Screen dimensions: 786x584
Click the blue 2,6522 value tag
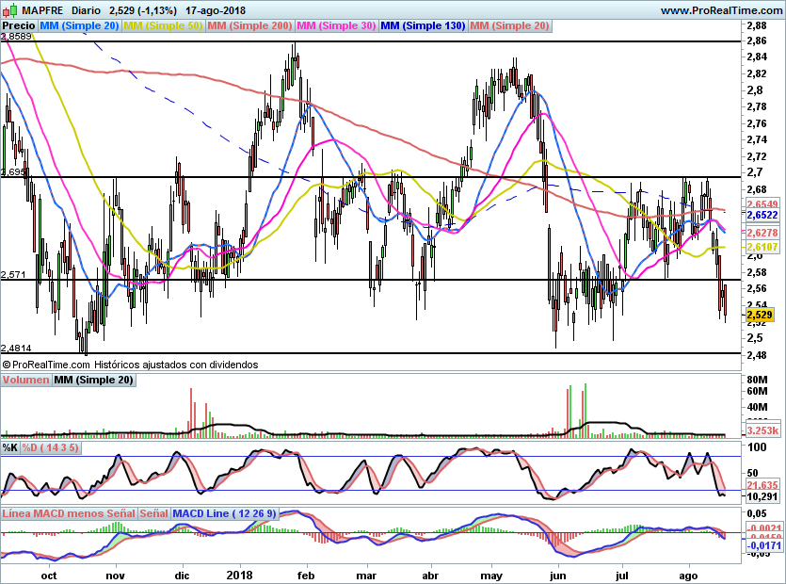(762, 215)
